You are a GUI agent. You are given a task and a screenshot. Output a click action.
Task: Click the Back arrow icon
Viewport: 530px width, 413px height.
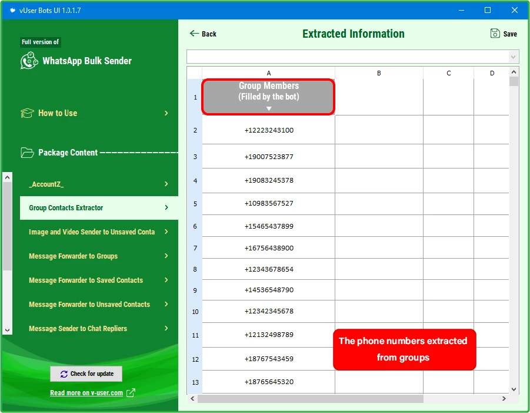pyautogui.click(x=194, y=33)
